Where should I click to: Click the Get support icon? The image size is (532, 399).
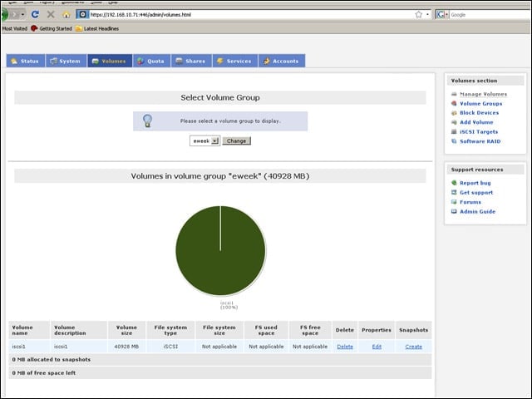pos(454,192)
